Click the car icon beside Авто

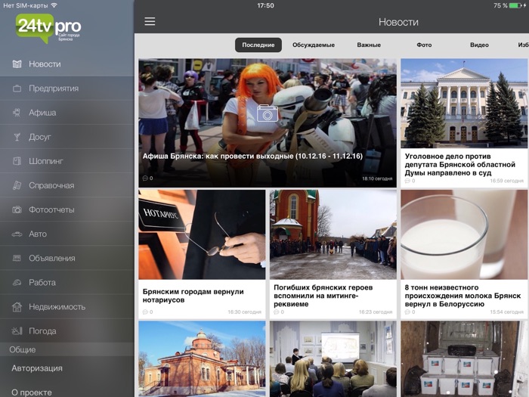pos(17,234)
